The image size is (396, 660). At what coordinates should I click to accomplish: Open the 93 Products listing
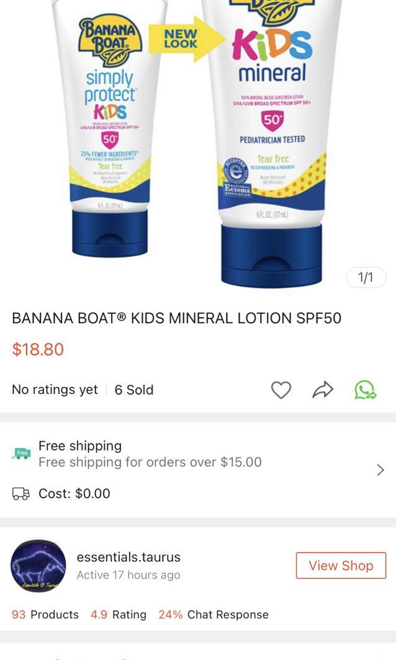45,614
